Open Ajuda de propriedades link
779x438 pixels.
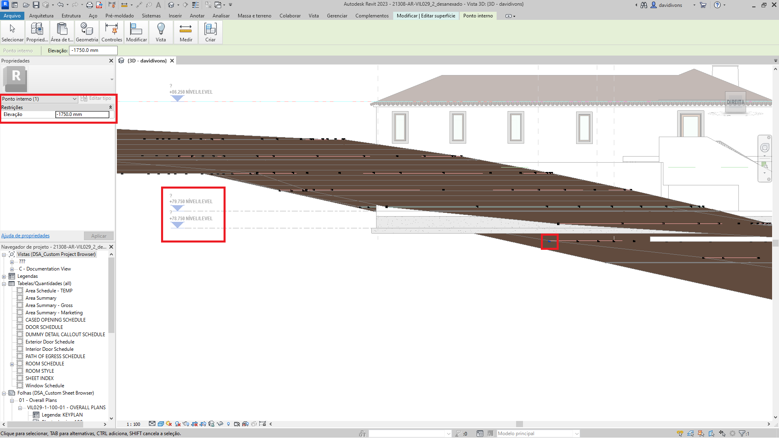(25, 236)
